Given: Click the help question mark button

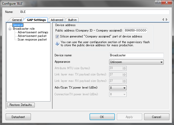Looking at the screenshot, I should (158, 2).
